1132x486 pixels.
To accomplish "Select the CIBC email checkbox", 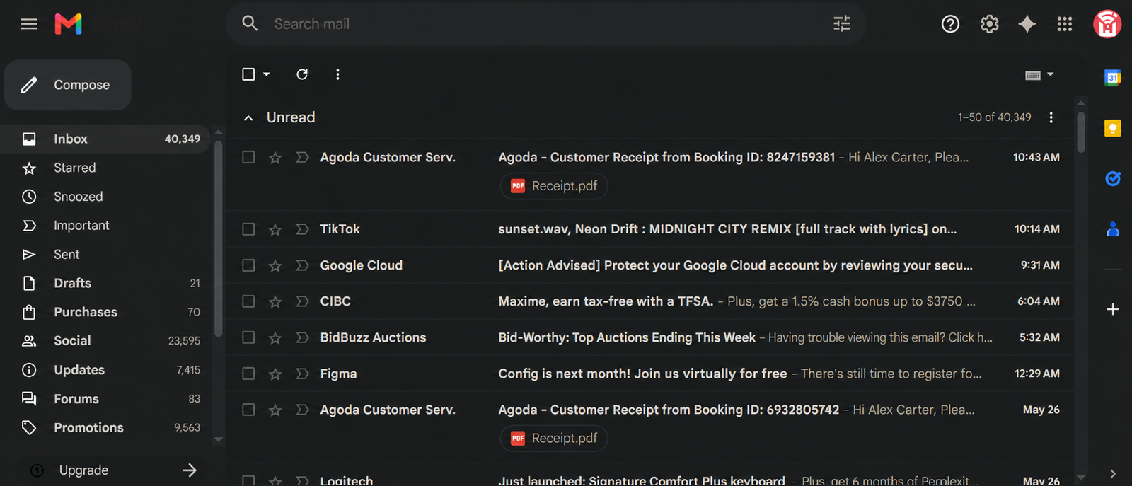I will click(248, 301).
